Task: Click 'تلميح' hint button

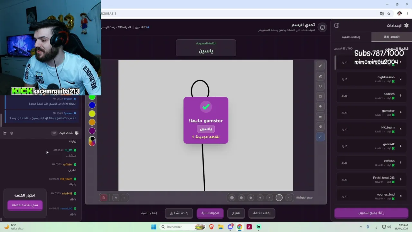Action: click(236, 213)
